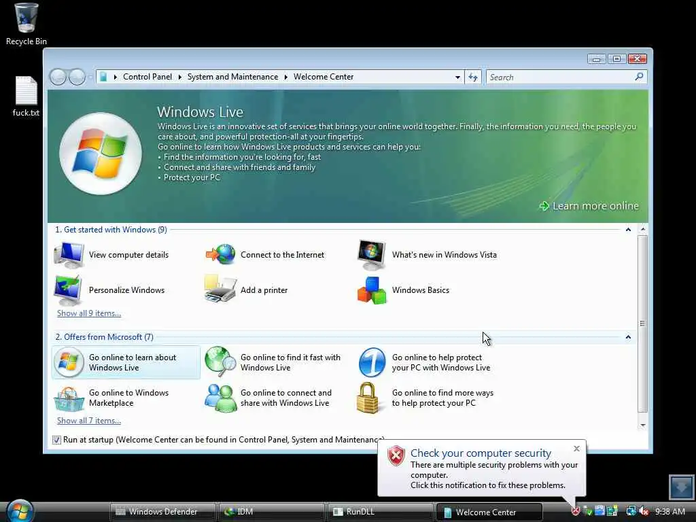Click the Get started with Windows heading
This screenshot has height=522, width=696.
click(111, 230)
